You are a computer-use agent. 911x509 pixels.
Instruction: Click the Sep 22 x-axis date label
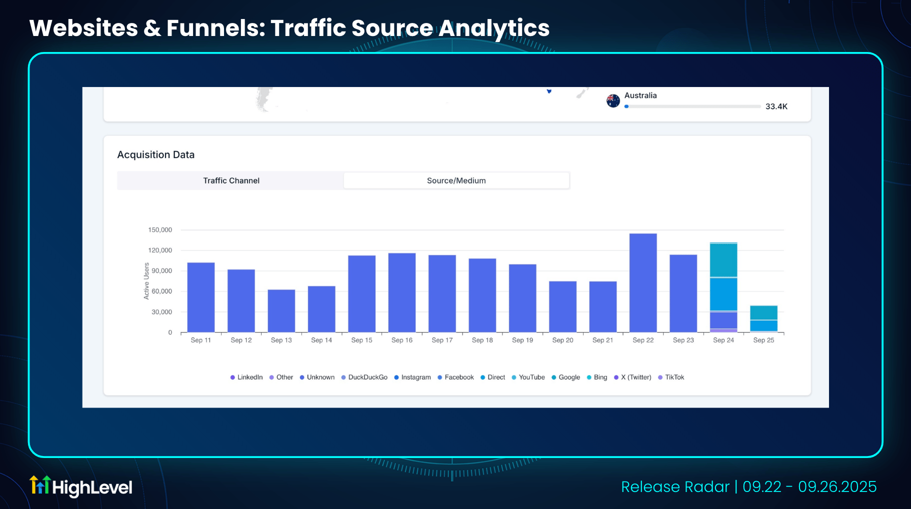(x=643, y=340)
